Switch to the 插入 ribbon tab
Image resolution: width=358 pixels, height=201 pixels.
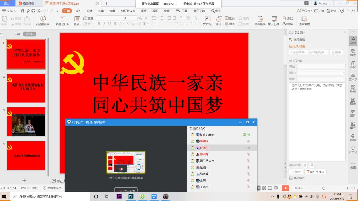coord(78,11)
